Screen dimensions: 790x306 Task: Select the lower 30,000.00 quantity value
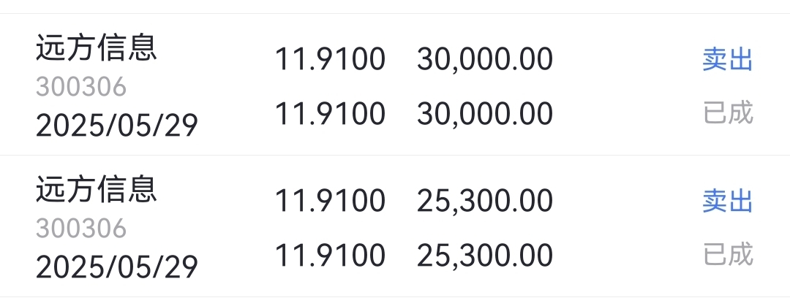click(x=485, y=113)
